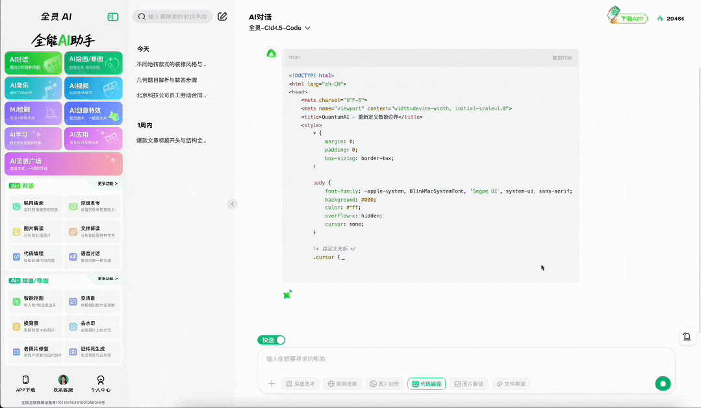Screen dimensions: 701x408
Task: Open the AI灵感广场 banner
Action: [x=64, y=164]
